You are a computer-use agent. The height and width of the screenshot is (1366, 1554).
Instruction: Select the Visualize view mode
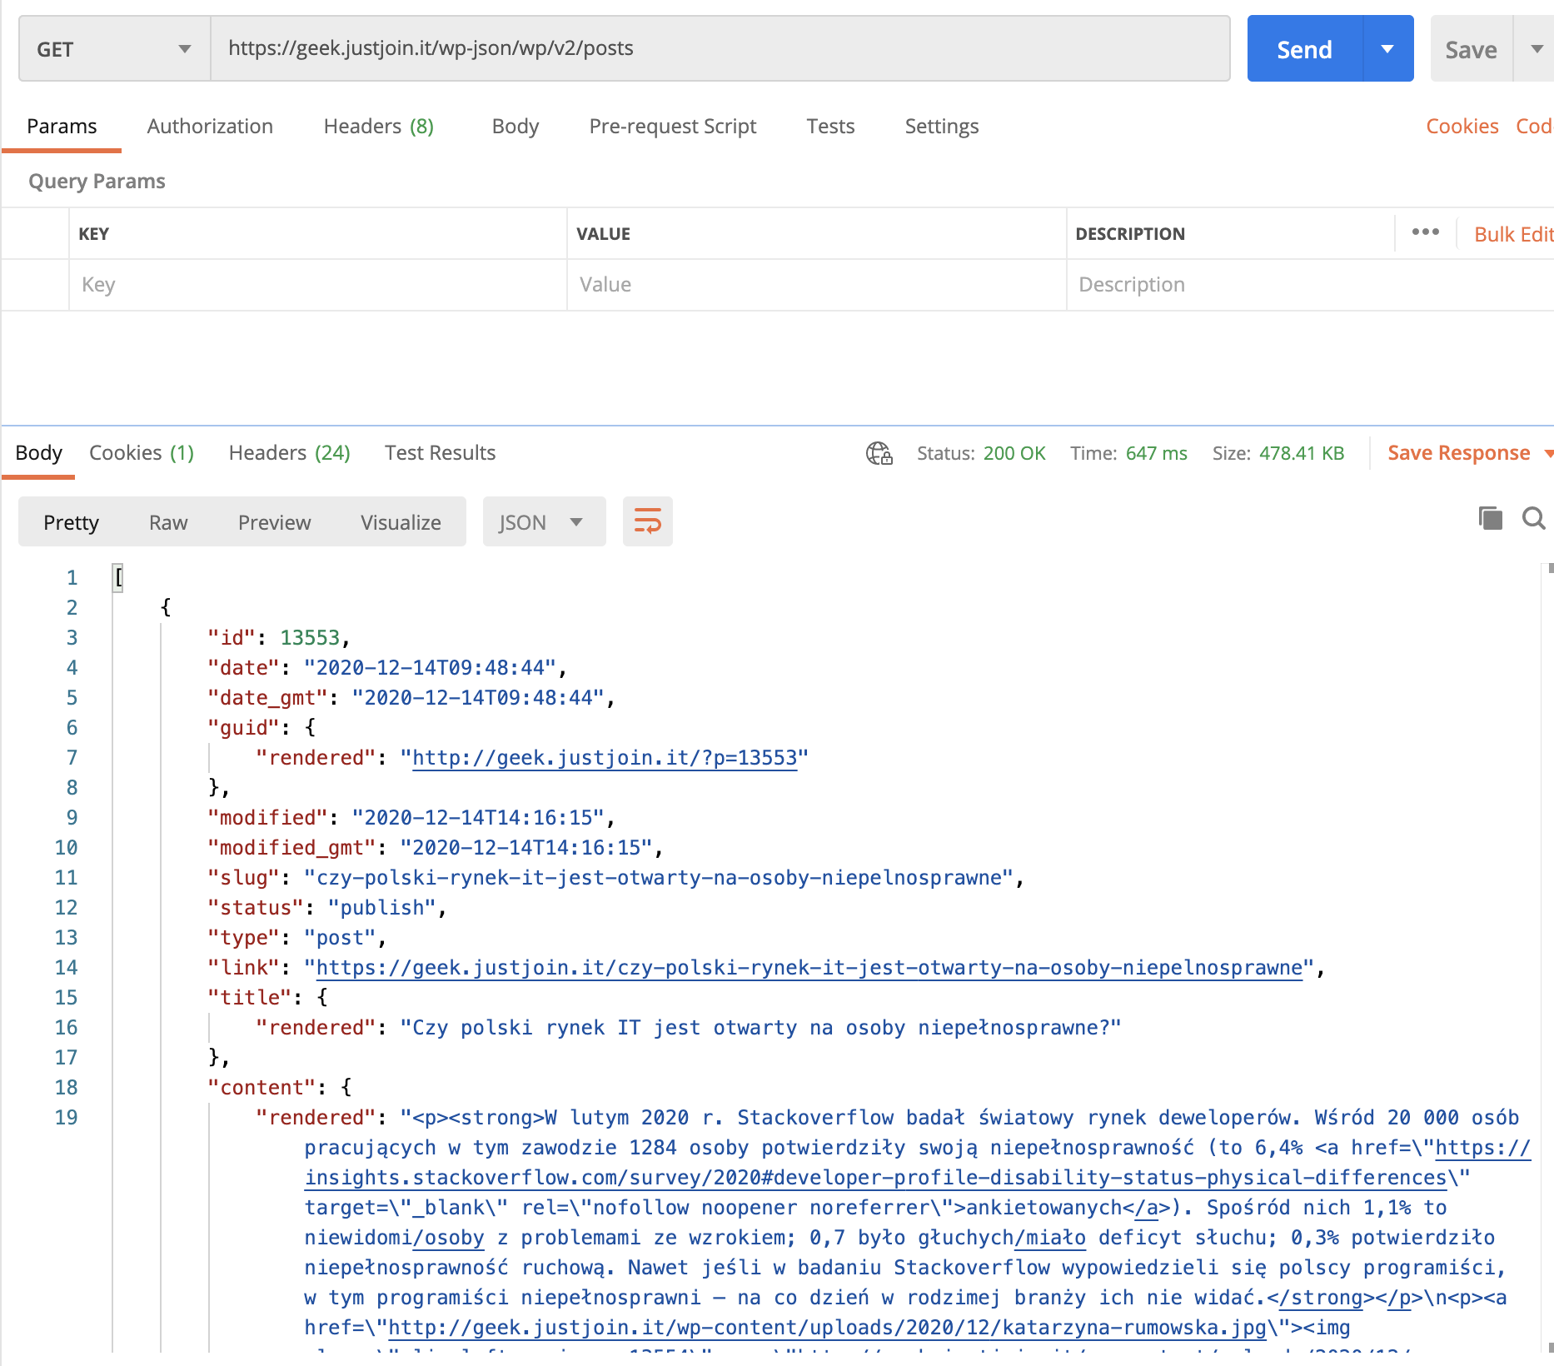coord(401,522)
